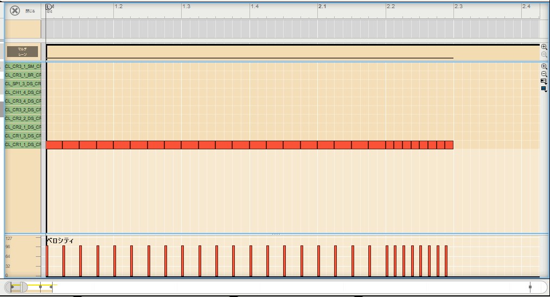550x297 pixels.
Task: Click the right loop marker in scrollbar
Action: tap(51, 287)
